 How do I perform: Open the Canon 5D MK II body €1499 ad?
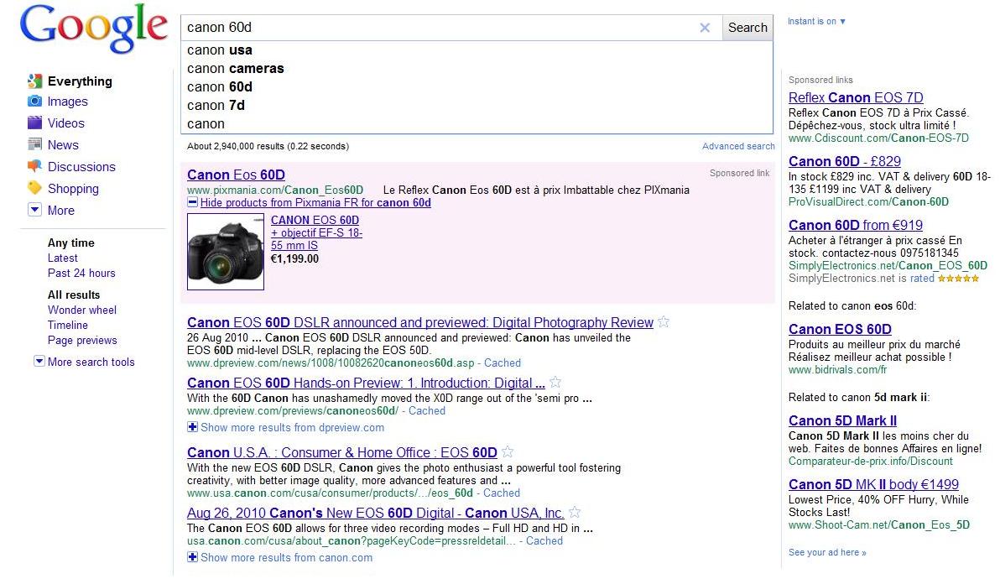click(873, 485)
